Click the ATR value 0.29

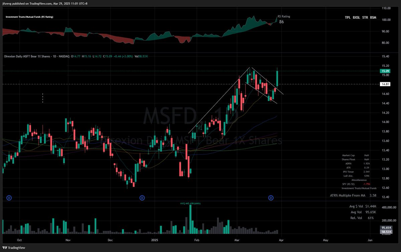coord(367,167)
